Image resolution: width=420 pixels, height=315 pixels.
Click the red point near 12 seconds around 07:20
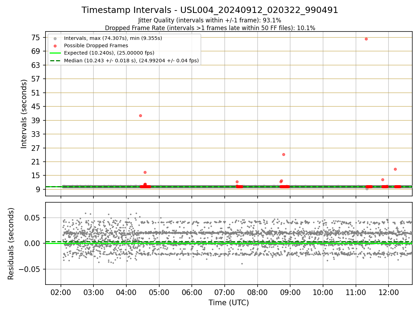[237, 182]
